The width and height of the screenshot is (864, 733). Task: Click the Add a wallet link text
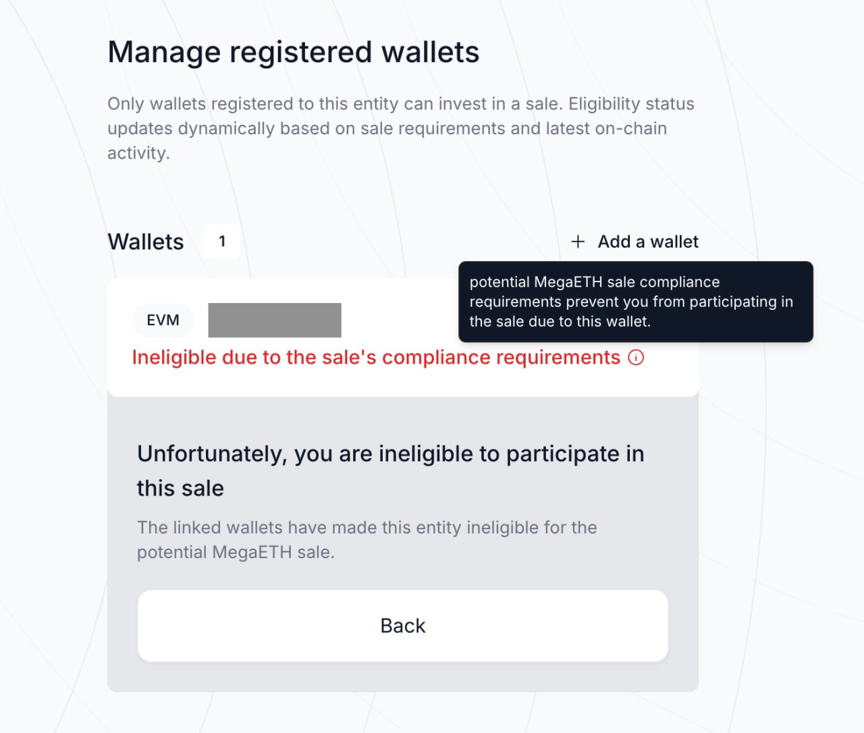[x=648, y=242]
